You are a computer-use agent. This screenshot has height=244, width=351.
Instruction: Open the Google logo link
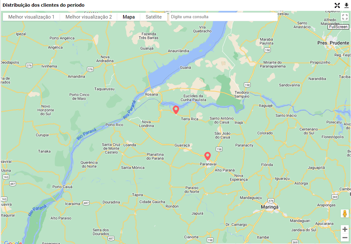tap(13, 242)
